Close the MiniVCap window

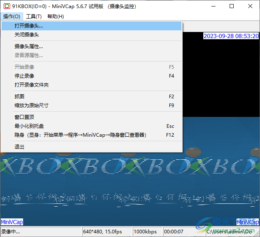(250, 6)
